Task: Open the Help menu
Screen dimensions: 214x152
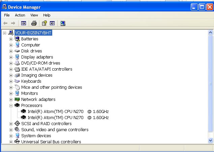Action: click(x=47, y=15)
